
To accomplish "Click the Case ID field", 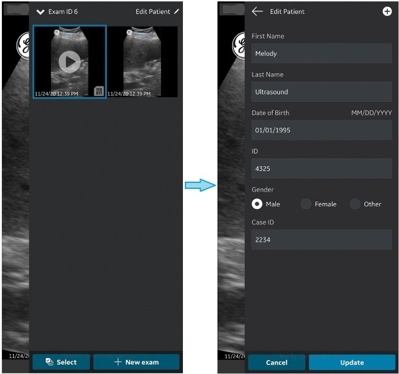I will coord(321,240).
